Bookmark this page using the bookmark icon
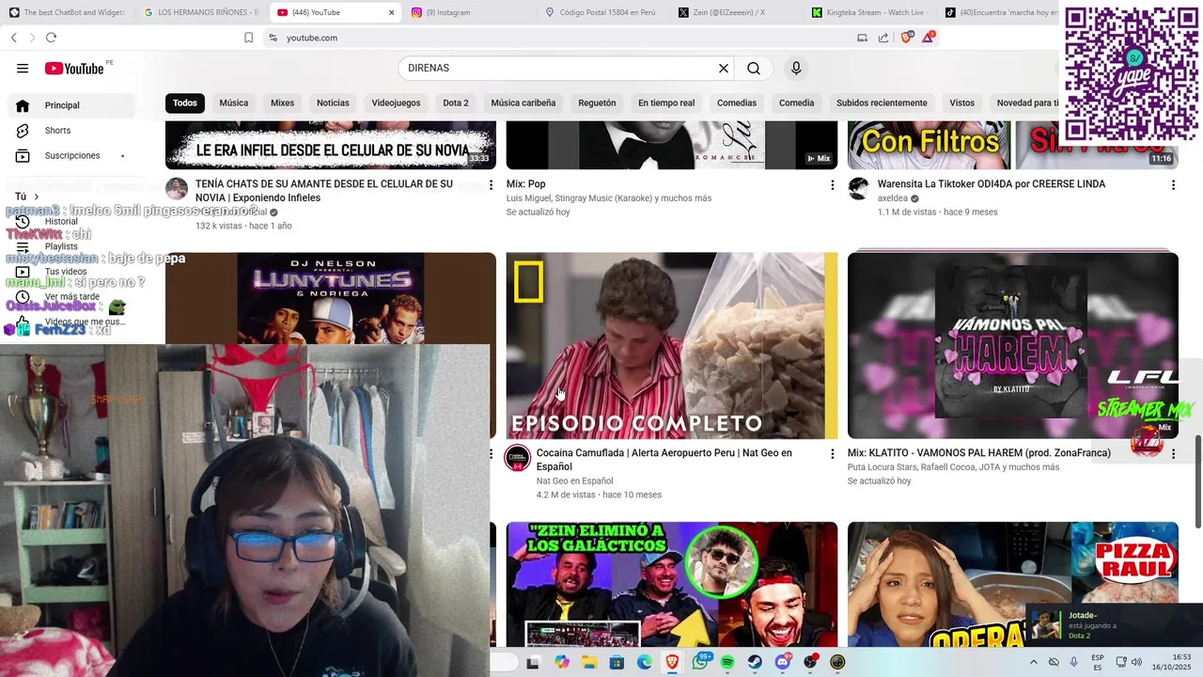 [248, 38]
